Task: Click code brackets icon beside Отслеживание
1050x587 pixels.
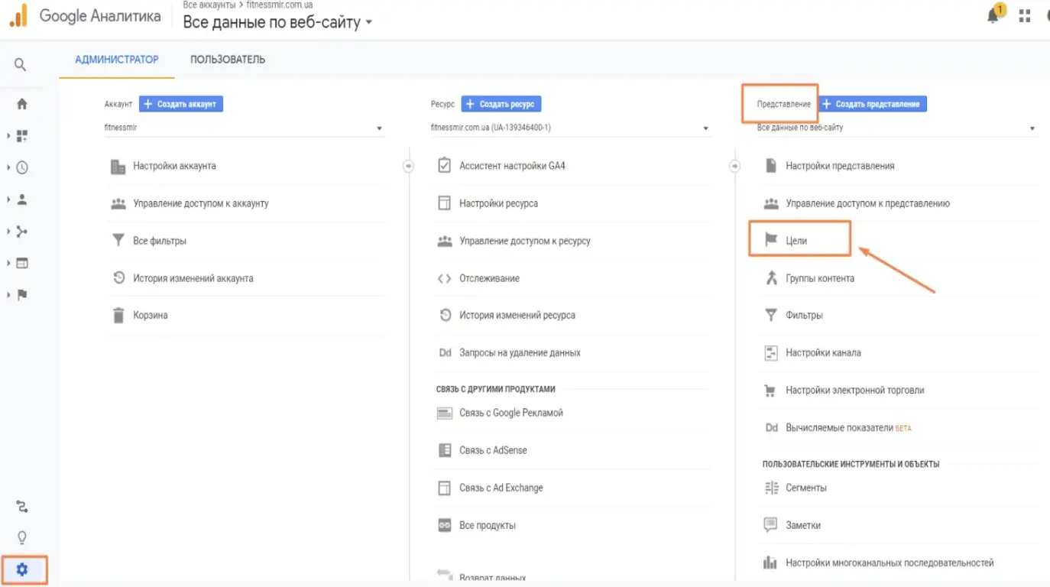Action: (444, 278)
